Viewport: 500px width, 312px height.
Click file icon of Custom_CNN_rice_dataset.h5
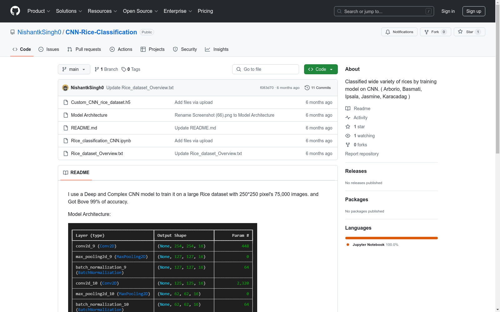tap(66, 102)
